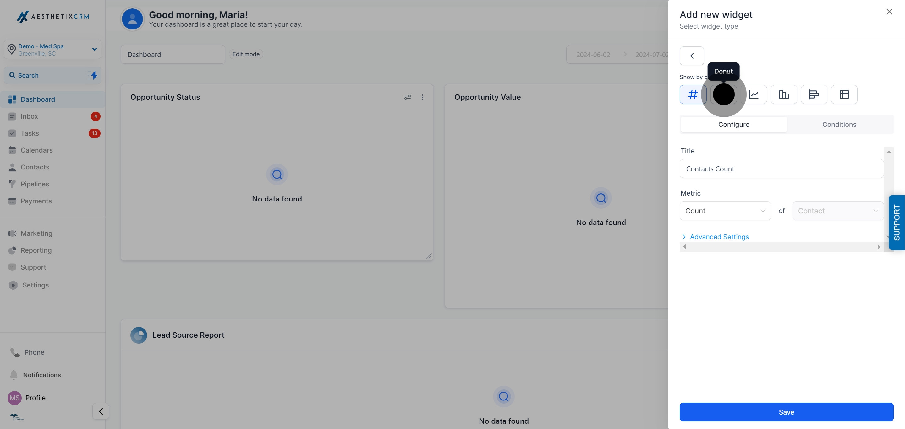Switch to the Conditions tab
The image size is (905, 429).
coord(839,125)
